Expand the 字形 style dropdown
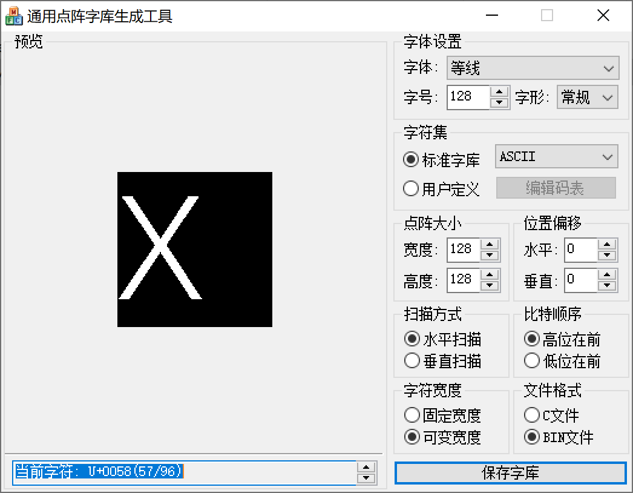The width and height of the screenshot is (633, 493). click(x=587, y=98)
